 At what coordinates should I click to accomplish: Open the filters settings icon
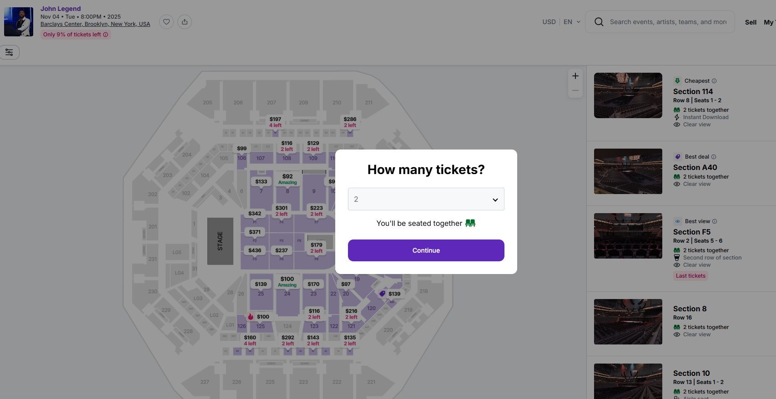[10, 52]
